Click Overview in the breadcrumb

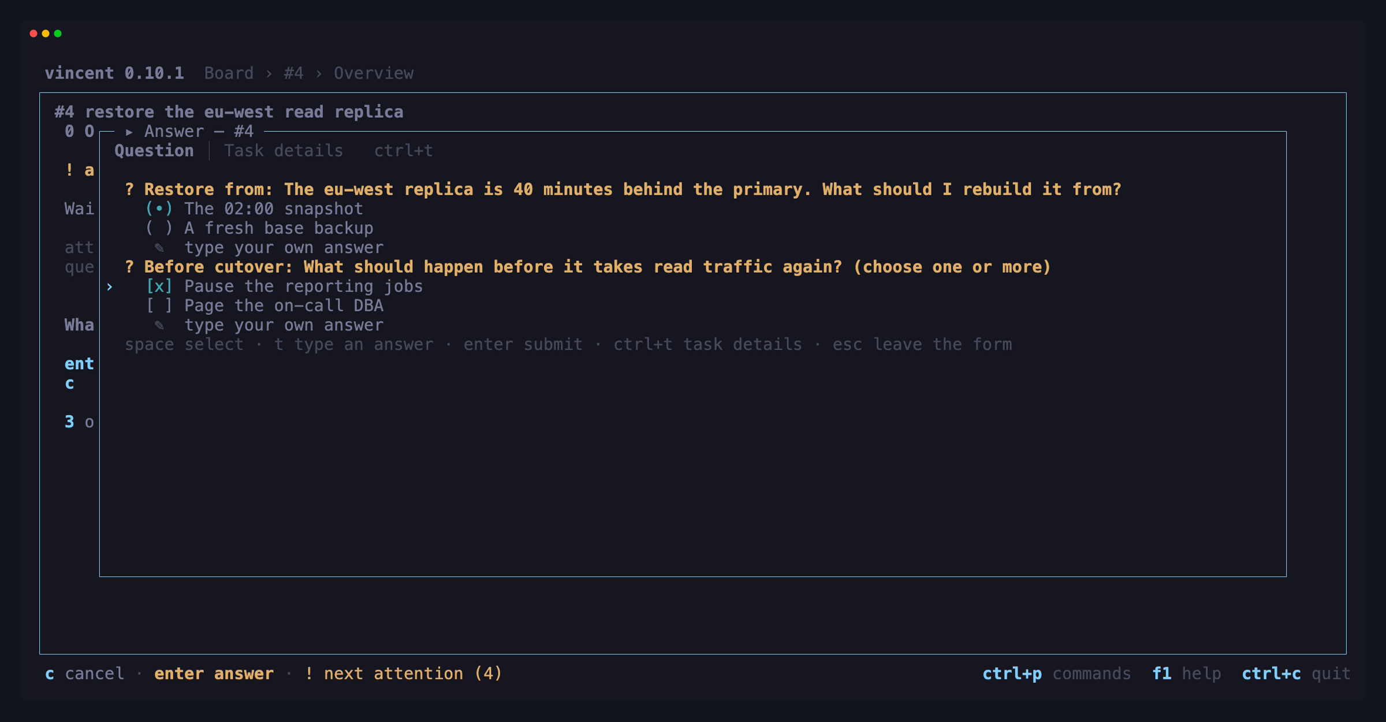(x=374, y=73)
